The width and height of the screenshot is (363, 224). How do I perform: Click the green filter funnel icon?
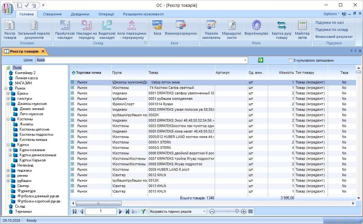coord(143,211)
